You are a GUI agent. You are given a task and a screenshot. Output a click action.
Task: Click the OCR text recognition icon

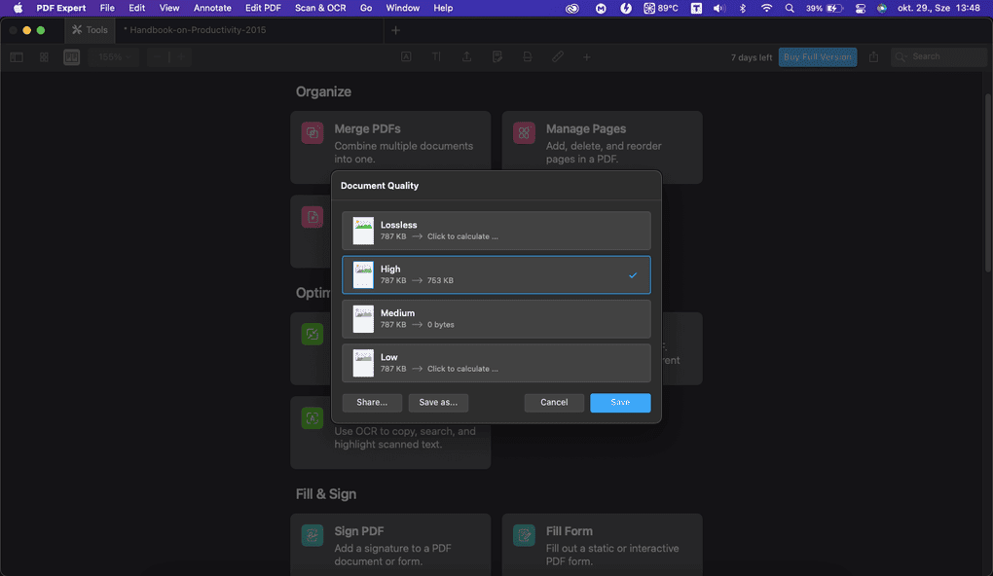pyautogui.click(x=313, y=418)
